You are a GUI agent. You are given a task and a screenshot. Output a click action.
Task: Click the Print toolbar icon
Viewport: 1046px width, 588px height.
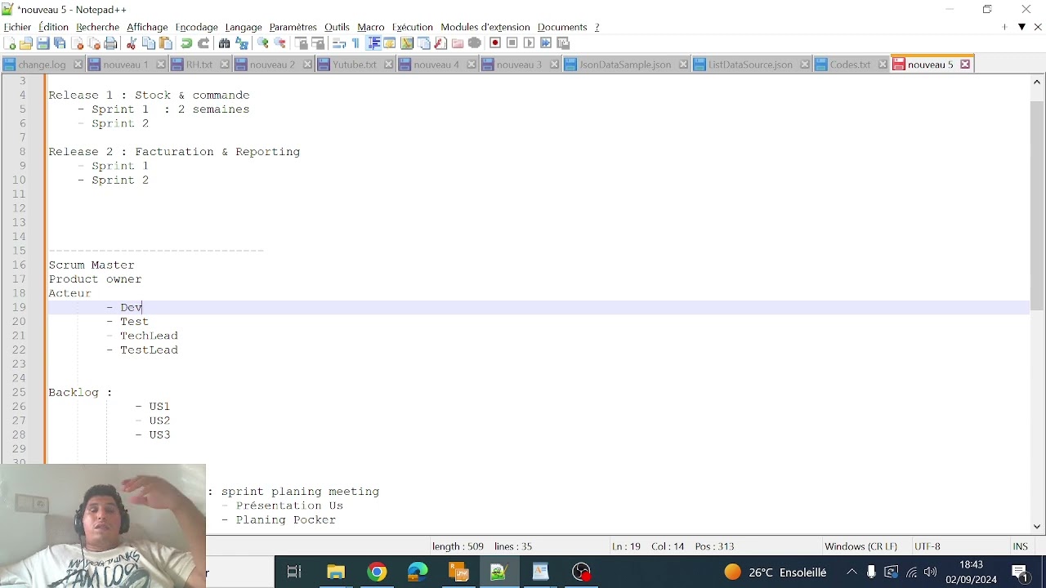click(x=111, y=43)
